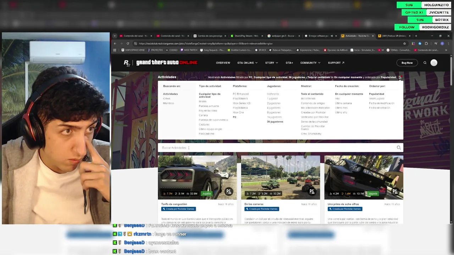
Task: Expand the GTA ONLINE dropdown menu
Action: click(247, 63)
